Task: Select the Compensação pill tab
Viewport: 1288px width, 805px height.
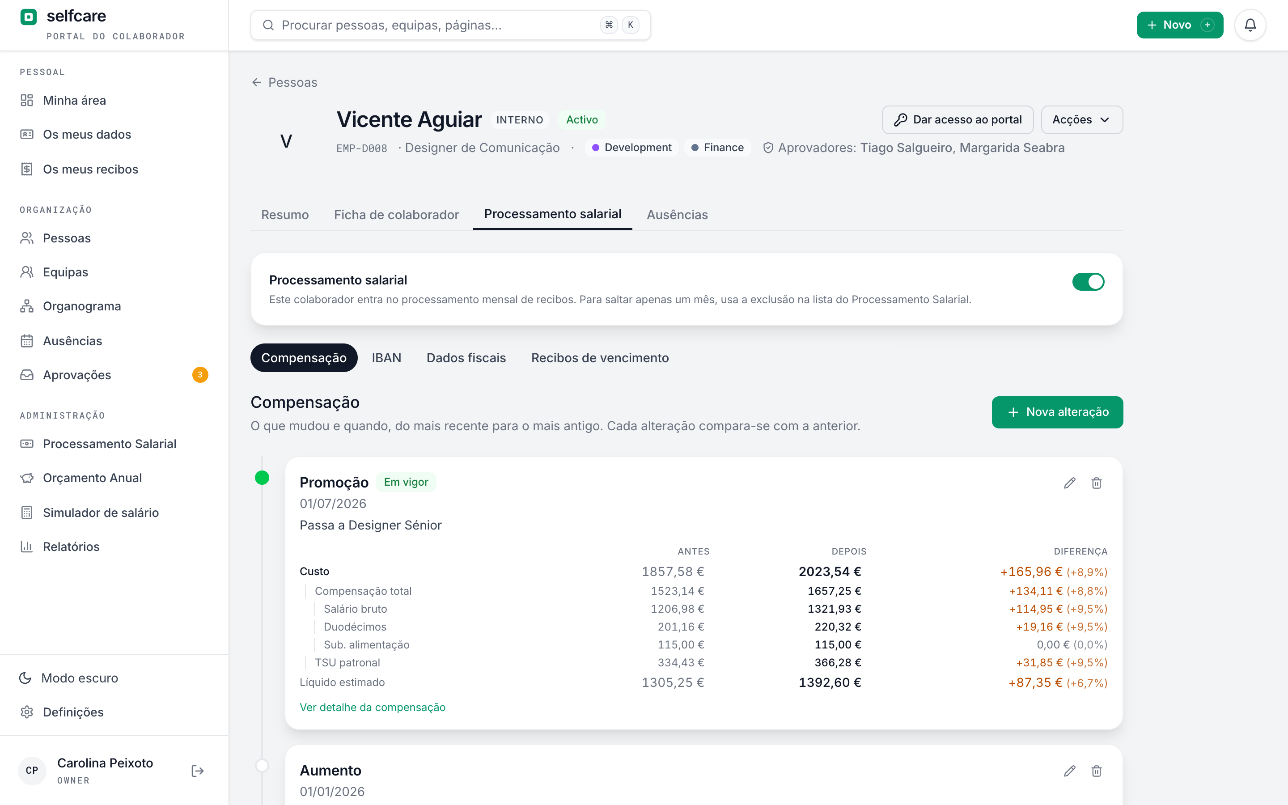Action: point(304,358)
